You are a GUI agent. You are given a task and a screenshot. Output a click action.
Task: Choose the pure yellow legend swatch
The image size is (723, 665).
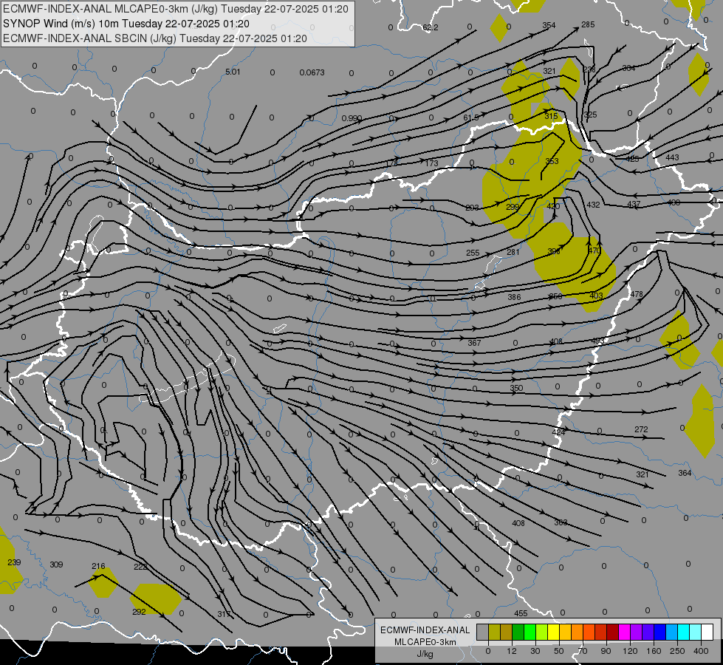point(553,632)
